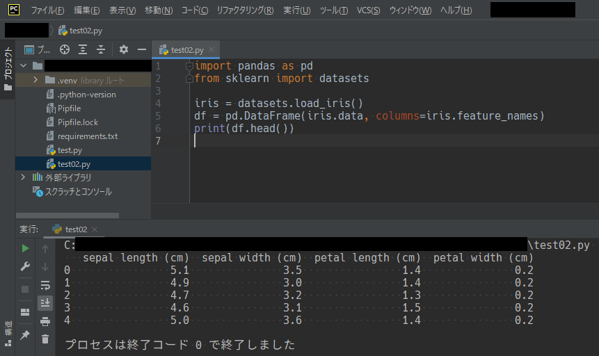Open the 実行(U) menu
The image size is (599, 356).
pyautogui.click(x=297, y=10)
